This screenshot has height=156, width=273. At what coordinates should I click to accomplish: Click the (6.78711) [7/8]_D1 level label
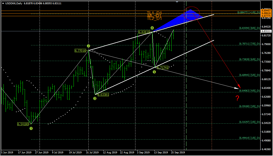[249, 44]
